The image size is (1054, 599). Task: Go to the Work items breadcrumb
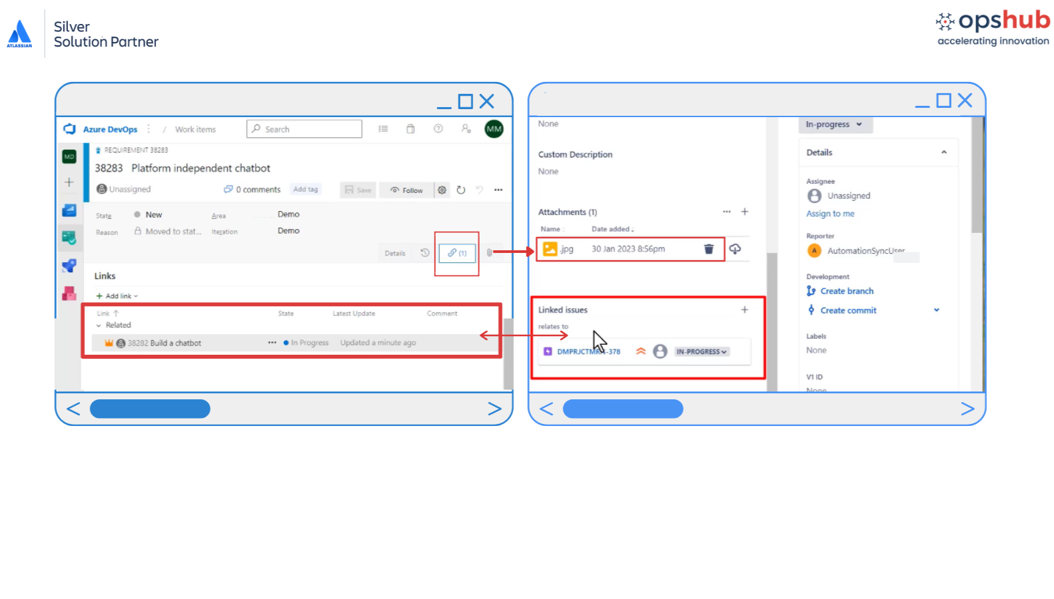pos(195,130)
